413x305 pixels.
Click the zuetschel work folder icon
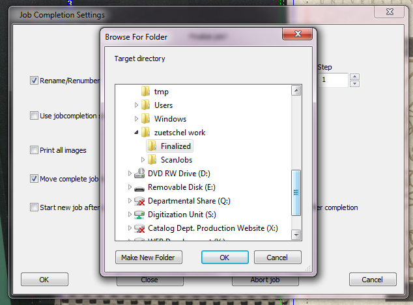point(145,133)
